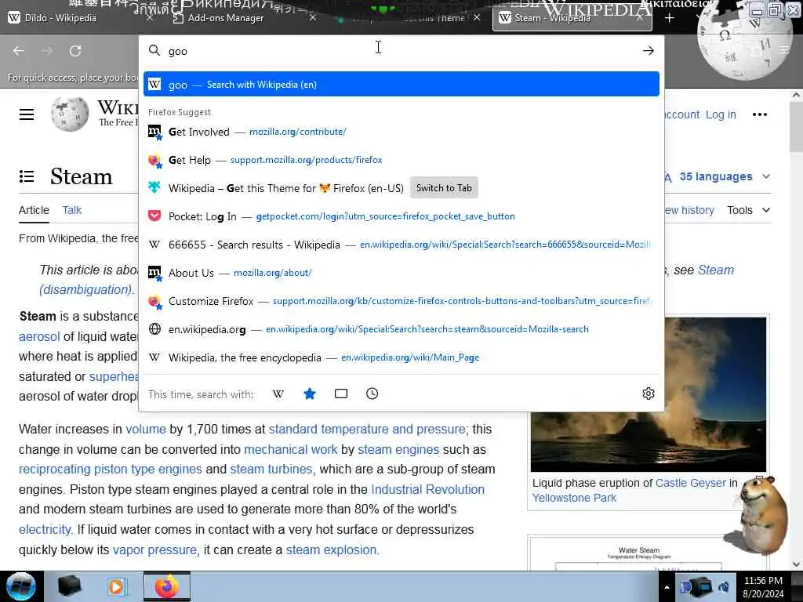This screenshot has width=803, height=602.
Task: Open Castle Geyser link in caption
Action: click(x=691, y=483)
